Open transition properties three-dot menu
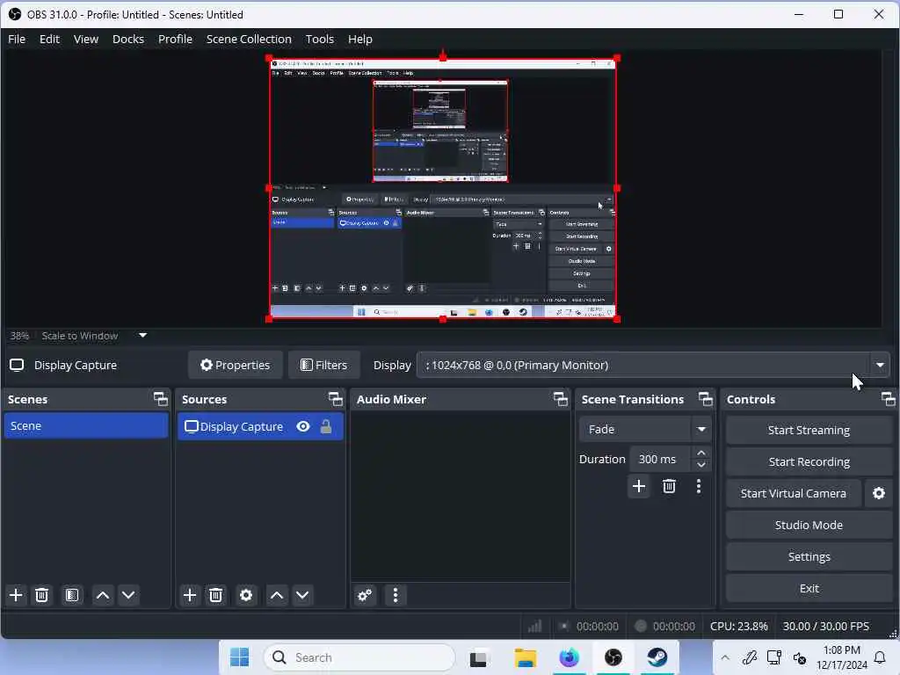The width and height of the screenshot is (900, 675). tap(699, 487)
